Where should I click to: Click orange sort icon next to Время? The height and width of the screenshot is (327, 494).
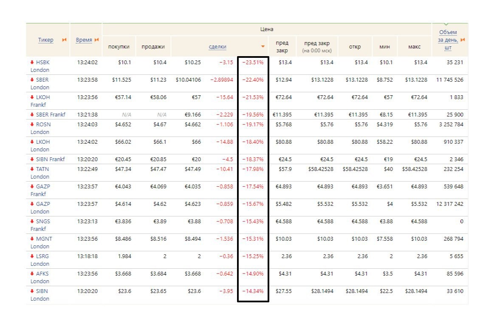96,40
